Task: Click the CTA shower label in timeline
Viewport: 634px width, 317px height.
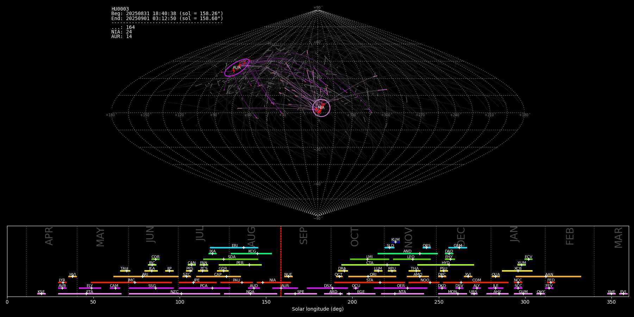Action: tap(369, 263)
